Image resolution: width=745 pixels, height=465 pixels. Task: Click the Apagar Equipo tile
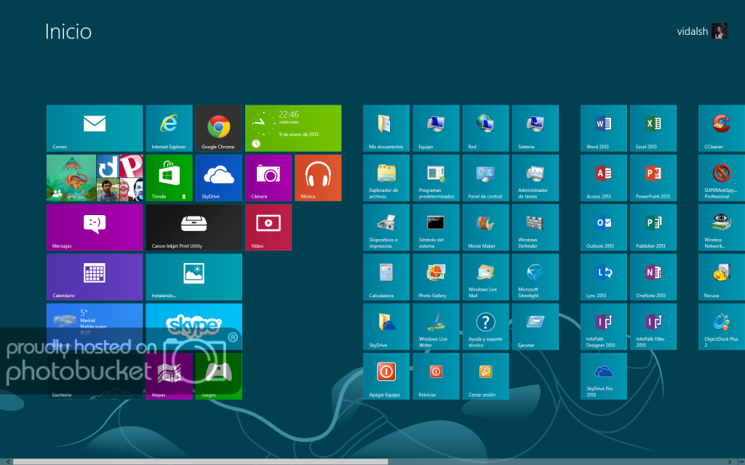[386, 376]
